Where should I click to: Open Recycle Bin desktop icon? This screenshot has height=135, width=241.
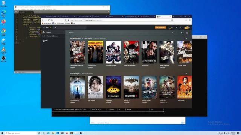point(3,4)
